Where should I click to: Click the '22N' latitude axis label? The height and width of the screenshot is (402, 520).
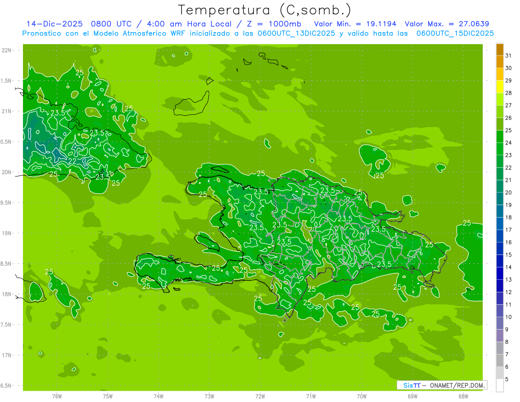6,50
